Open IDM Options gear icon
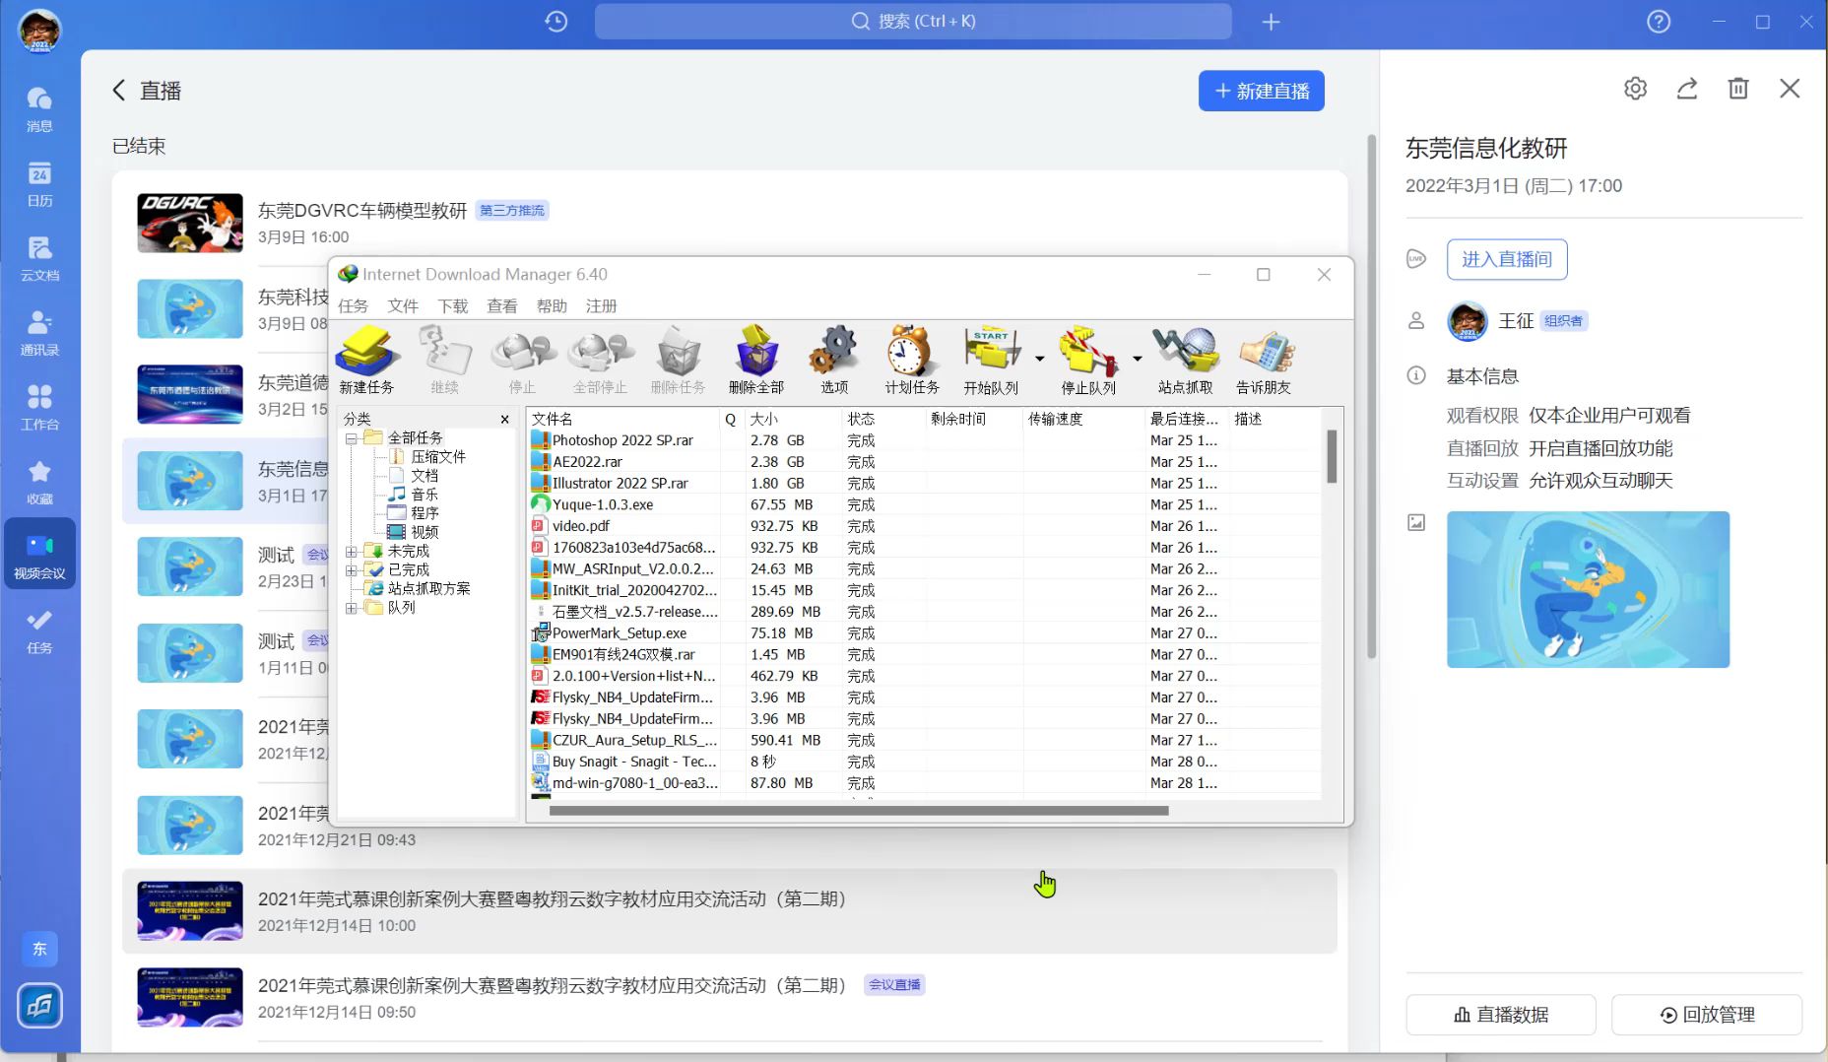The height and width of the screenshot is (1062, 1828). 834,361
